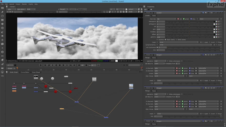Open the Render menu
This screenshot has height=127, width=226.
click(24, 4)
